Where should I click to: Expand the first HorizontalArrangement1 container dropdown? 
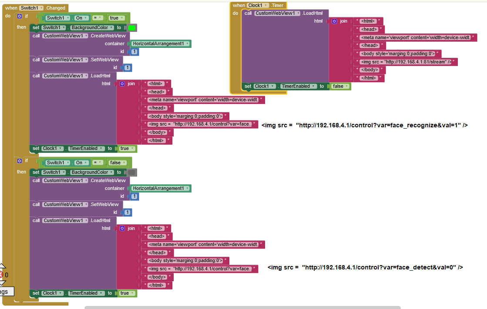point(161,43)
